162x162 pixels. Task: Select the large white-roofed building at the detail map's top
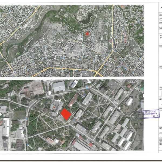(x=59, y=86)
